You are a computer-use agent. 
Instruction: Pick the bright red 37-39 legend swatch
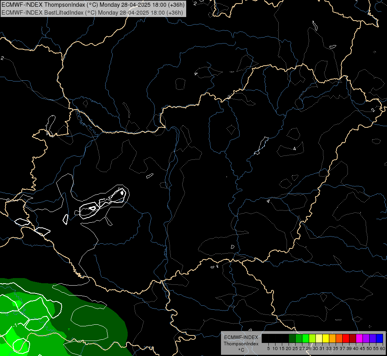click(x=346, y=338)
